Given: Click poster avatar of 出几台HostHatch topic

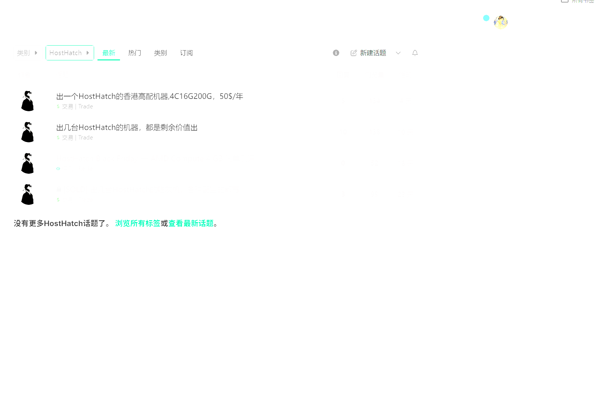Looking at the screenshot, I should click(x=28, y=132).
